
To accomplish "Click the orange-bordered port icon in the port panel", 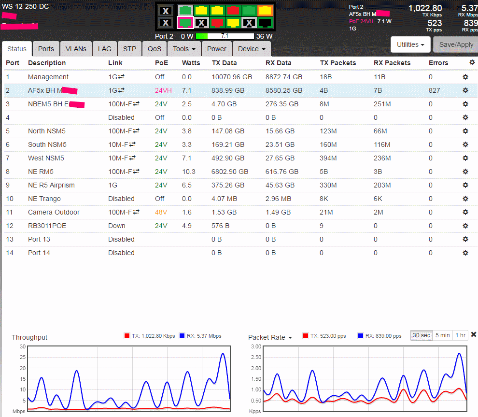I will pyautogui.click(x=265, y=11).
